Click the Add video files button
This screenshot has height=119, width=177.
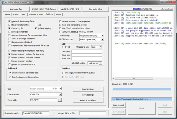point(16,9)
